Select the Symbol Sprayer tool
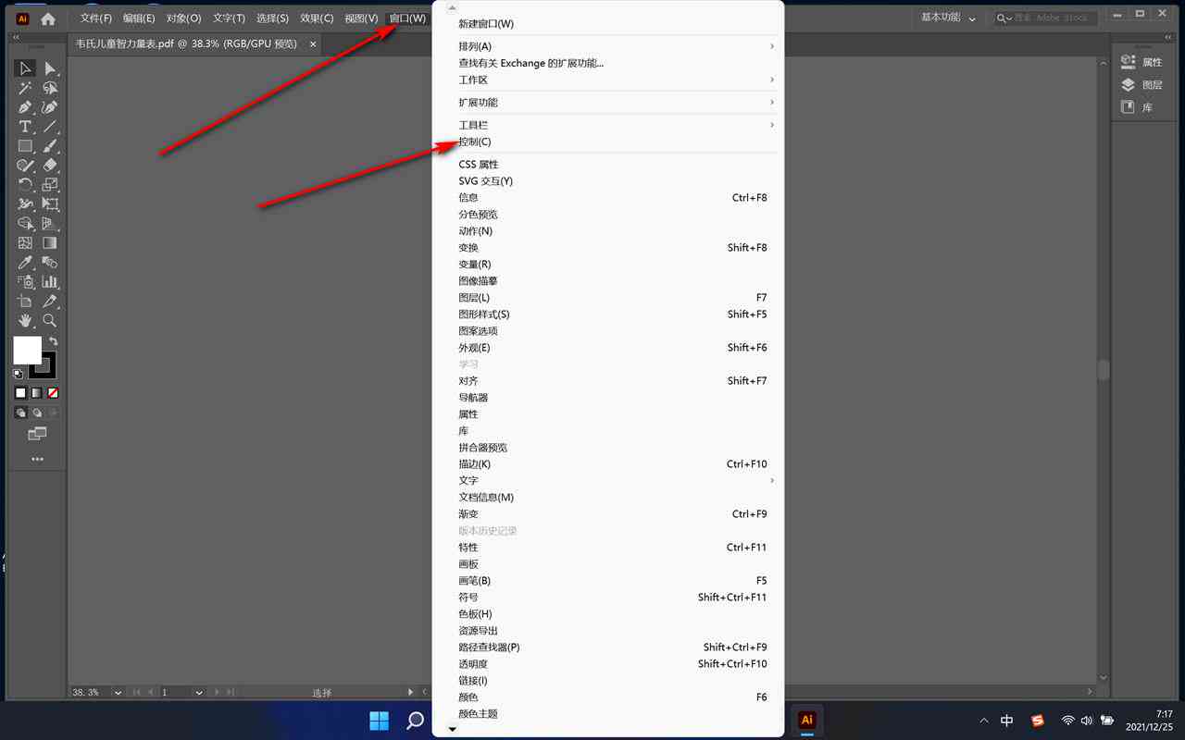This screenshot has width=1185, height=740. pos(25,282)
